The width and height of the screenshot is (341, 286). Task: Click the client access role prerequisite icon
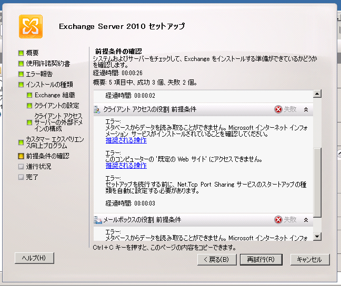pos(97,109)
